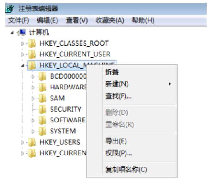The width and height of the screenshot is (218, 191).
Task: Choose 权限(P)... in the context menu
Action: coord(119,153)
